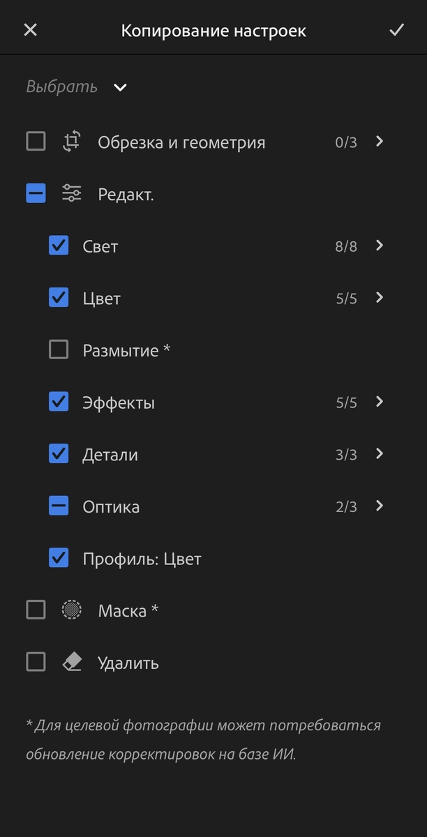Tap the checkmark to apply copied settings
Viewport: 427px width, 837px height.
pos(396,29)
